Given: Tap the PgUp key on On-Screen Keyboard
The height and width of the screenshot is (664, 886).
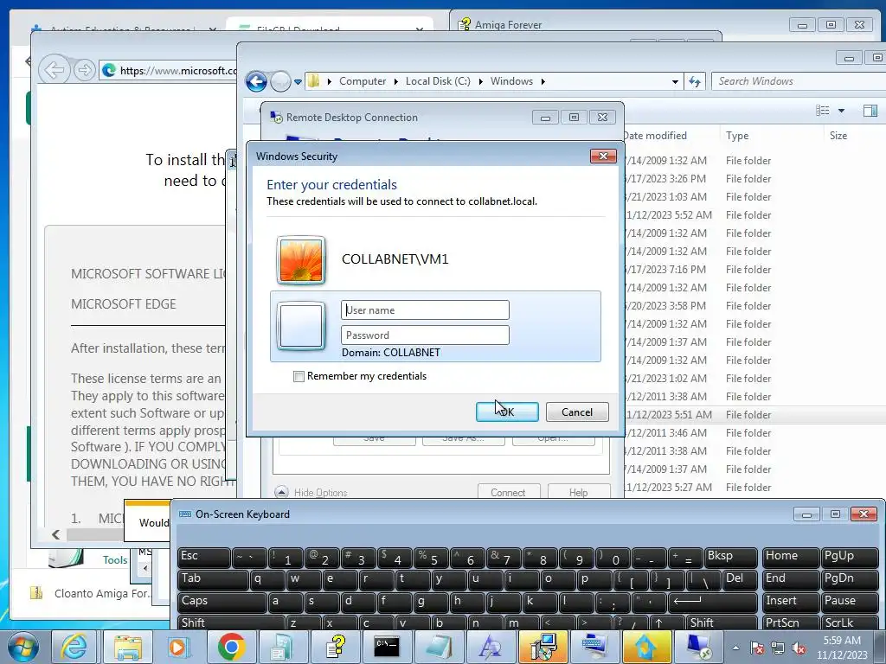Looking at the screenshot, I should tap(850, 557).
